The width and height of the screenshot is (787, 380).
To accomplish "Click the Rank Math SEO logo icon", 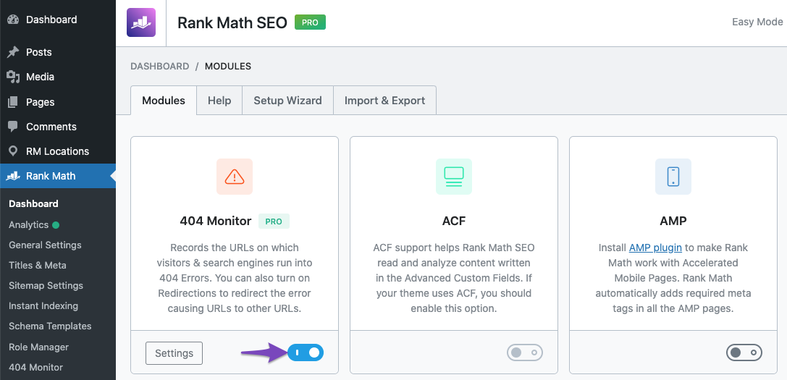I will tap(140, 22).
